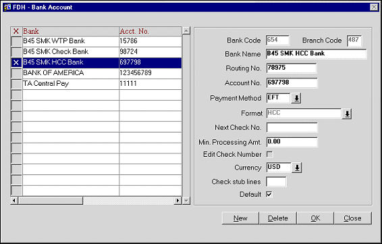This screenshot has height=244, width=382.
Task: Open the Currency dropdown arrow
Action: pos(297,168)
